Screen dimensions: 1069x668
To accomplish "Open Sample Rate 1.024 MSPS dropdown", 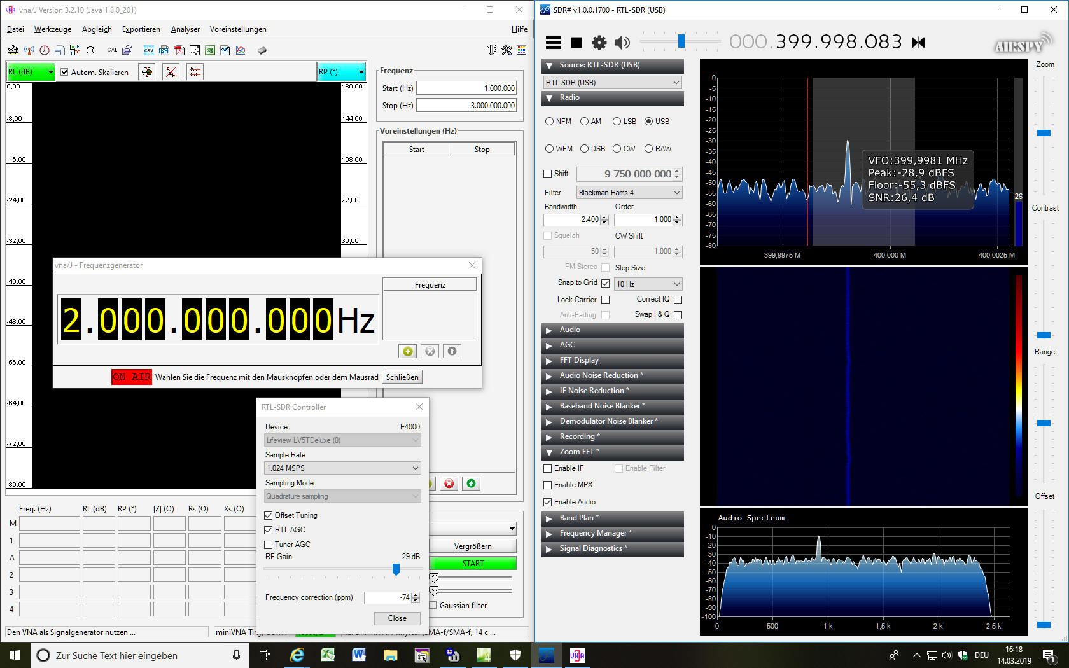I will (342, 468).
